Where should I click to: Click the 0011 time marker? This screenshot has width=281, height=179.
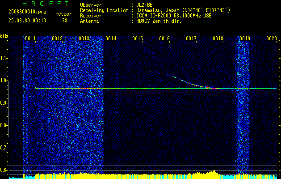pos(30,38)
